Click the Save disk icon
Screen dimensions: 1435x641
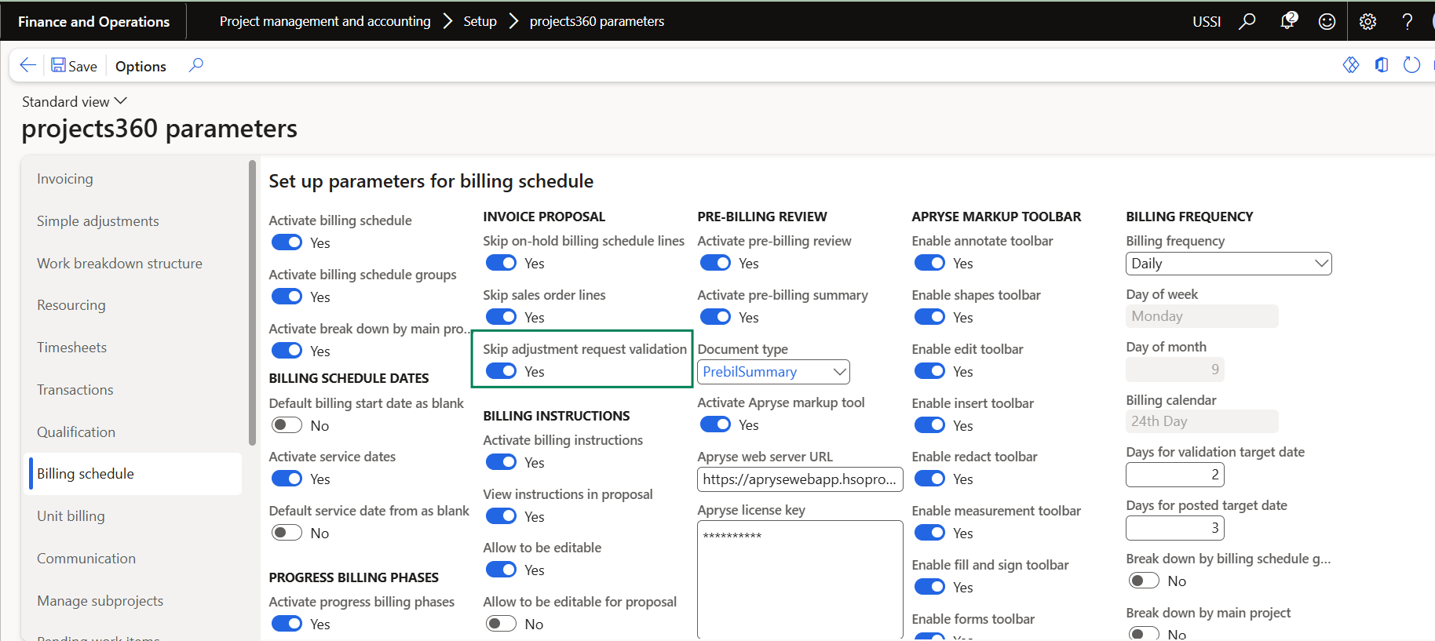coord(59,65)
